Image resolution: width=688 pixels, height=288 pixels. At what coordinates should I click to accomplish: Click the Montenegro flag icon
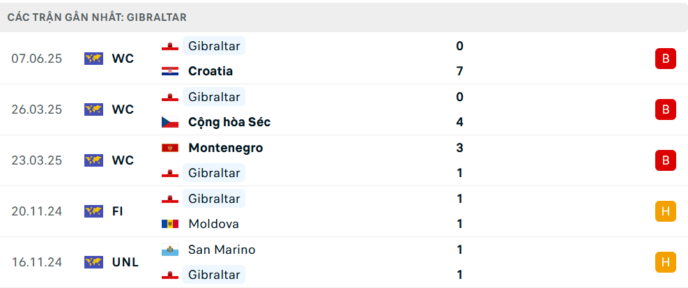(170, 148)
